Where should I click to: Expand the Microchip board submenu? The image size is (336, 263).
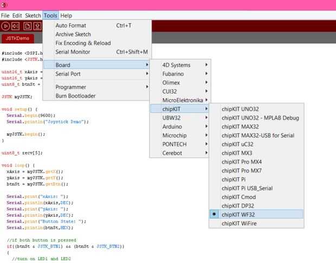click(x=180, y=135)
